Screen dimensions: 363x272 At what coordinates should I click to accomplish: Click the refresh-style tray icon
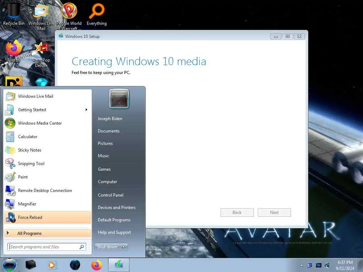point(327,265)
